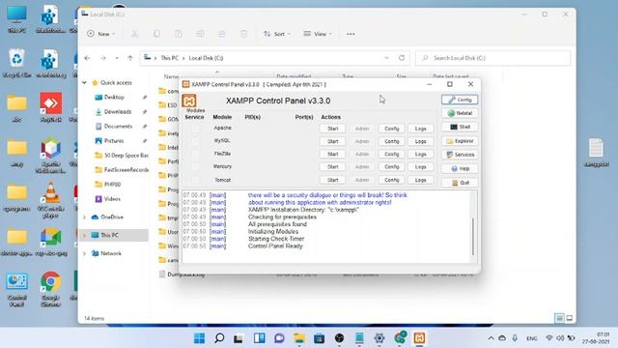Toggle Tomcat service checkbox

tap(195, 180)
